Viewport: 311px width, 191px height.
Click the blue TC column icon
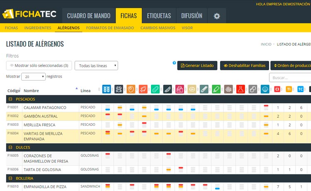pos(301,89)
